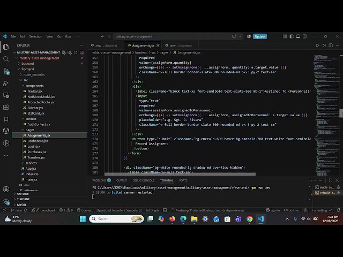Collapse all folders in explorer
Screen dimensions: 343x257
point(81,52)
